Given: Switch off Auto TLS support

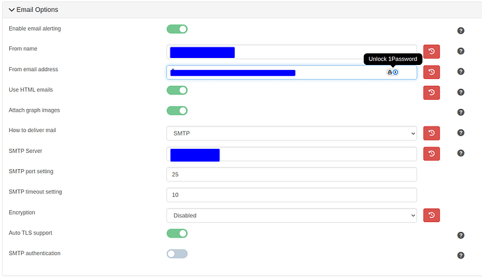Looking at the screenshot, I should (x=177, y=233).
